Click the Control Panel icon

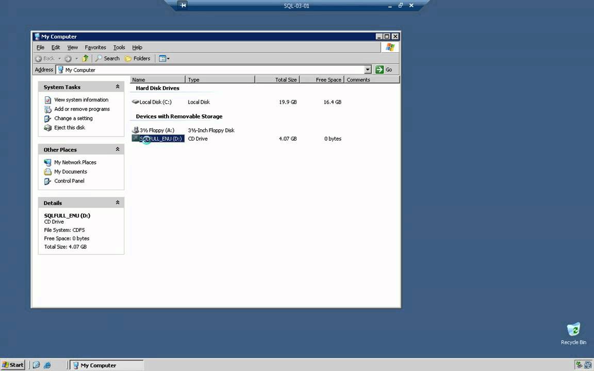[48, 181]
